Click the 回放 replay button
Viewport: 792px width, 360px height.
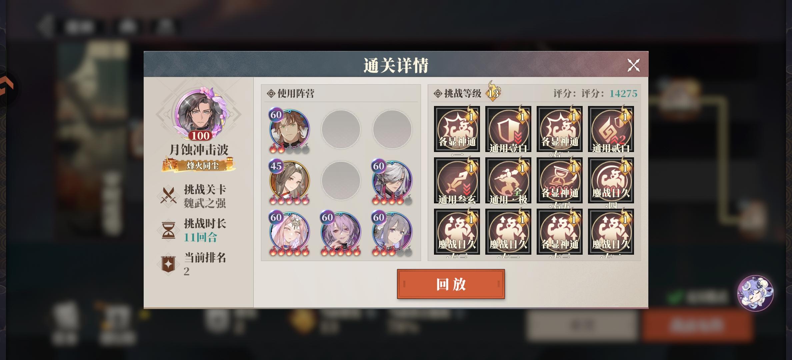point(451,284)
